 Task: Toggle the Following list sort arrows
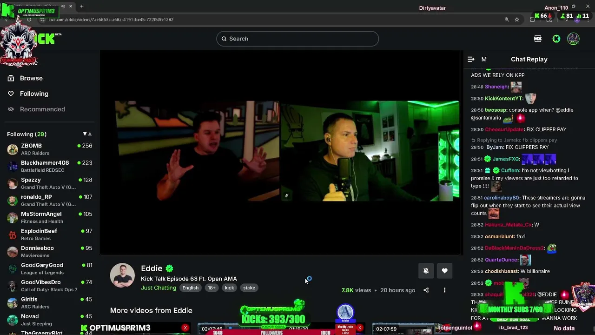[87, 134]
